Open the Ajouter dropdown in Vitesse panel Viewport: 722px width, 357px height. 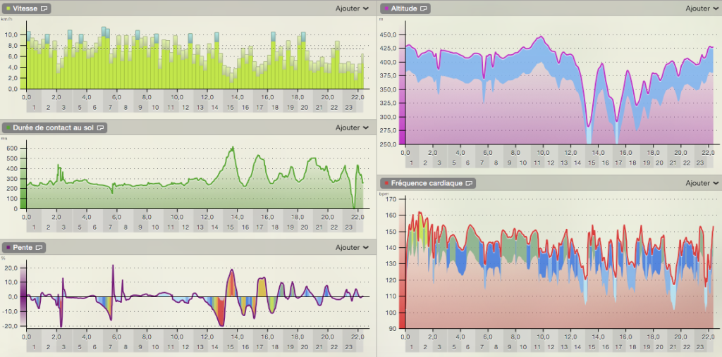(352, 8)
